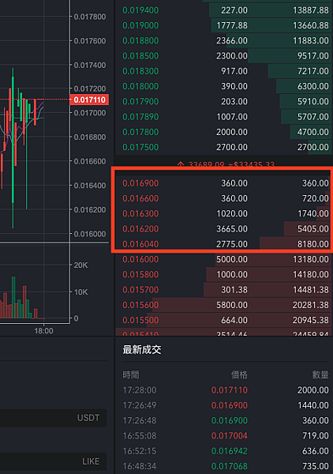Click the 0.017800 chart axis label
333x474 pixels.
click(x=90, y=17)
